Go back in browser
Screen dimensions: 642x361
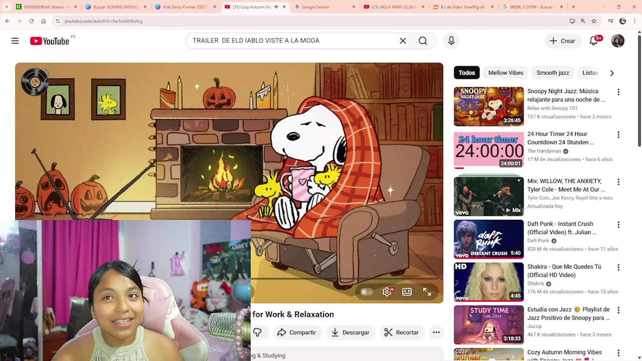click(x=8, y=21)
